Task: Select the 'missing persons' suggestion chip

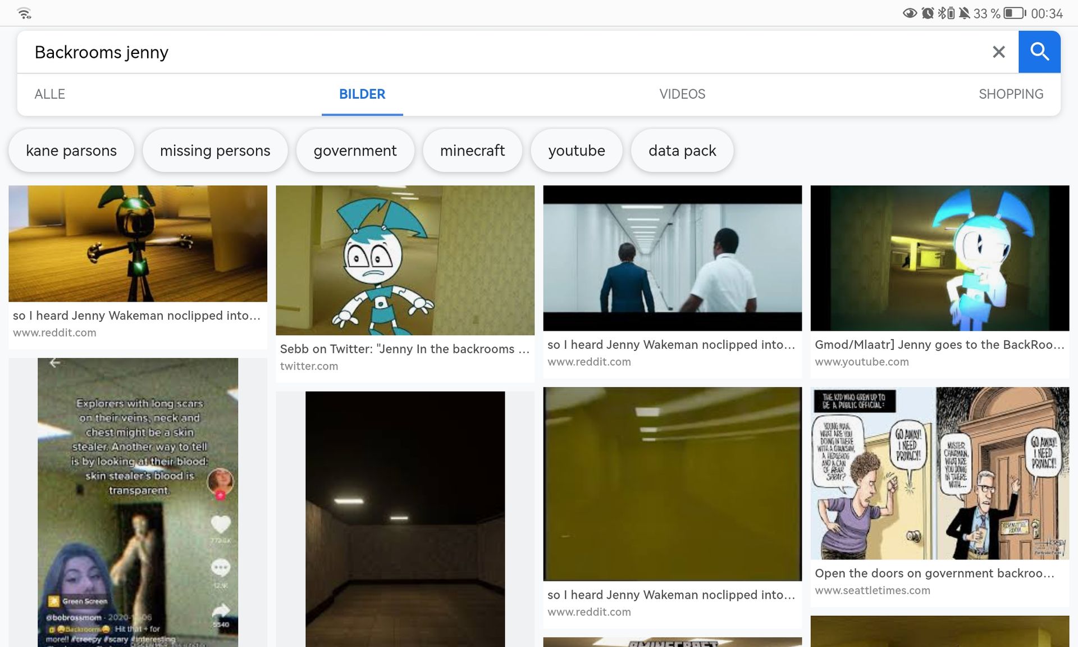Action: point(215,151)
